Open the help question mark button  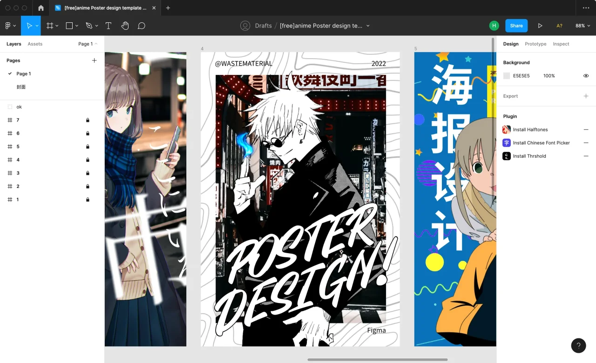point(578,345)
